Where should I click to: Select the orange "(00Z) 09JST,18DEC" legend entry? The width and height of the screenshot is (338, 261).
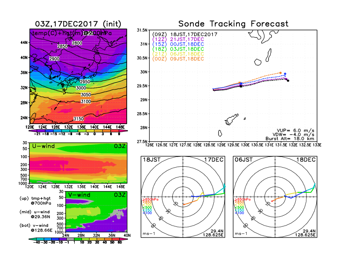tap(178, 59)
